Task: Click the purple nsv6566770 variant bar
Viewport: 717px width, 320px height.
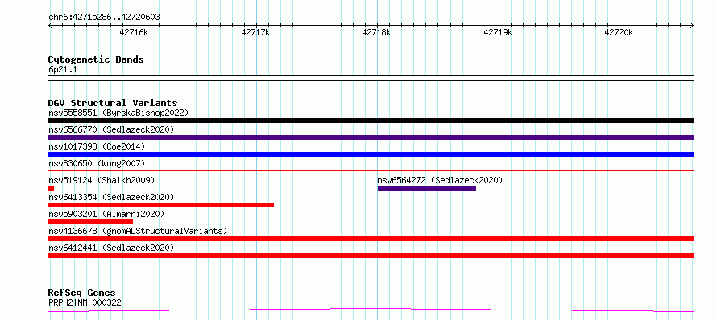Action: pyautogui.click(x=371, y=137)
